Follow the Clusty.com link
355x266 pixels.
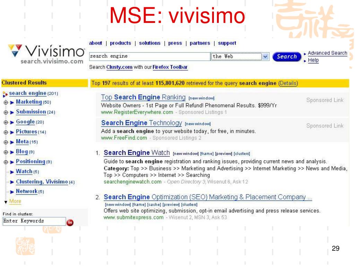[x=119, y=67]
